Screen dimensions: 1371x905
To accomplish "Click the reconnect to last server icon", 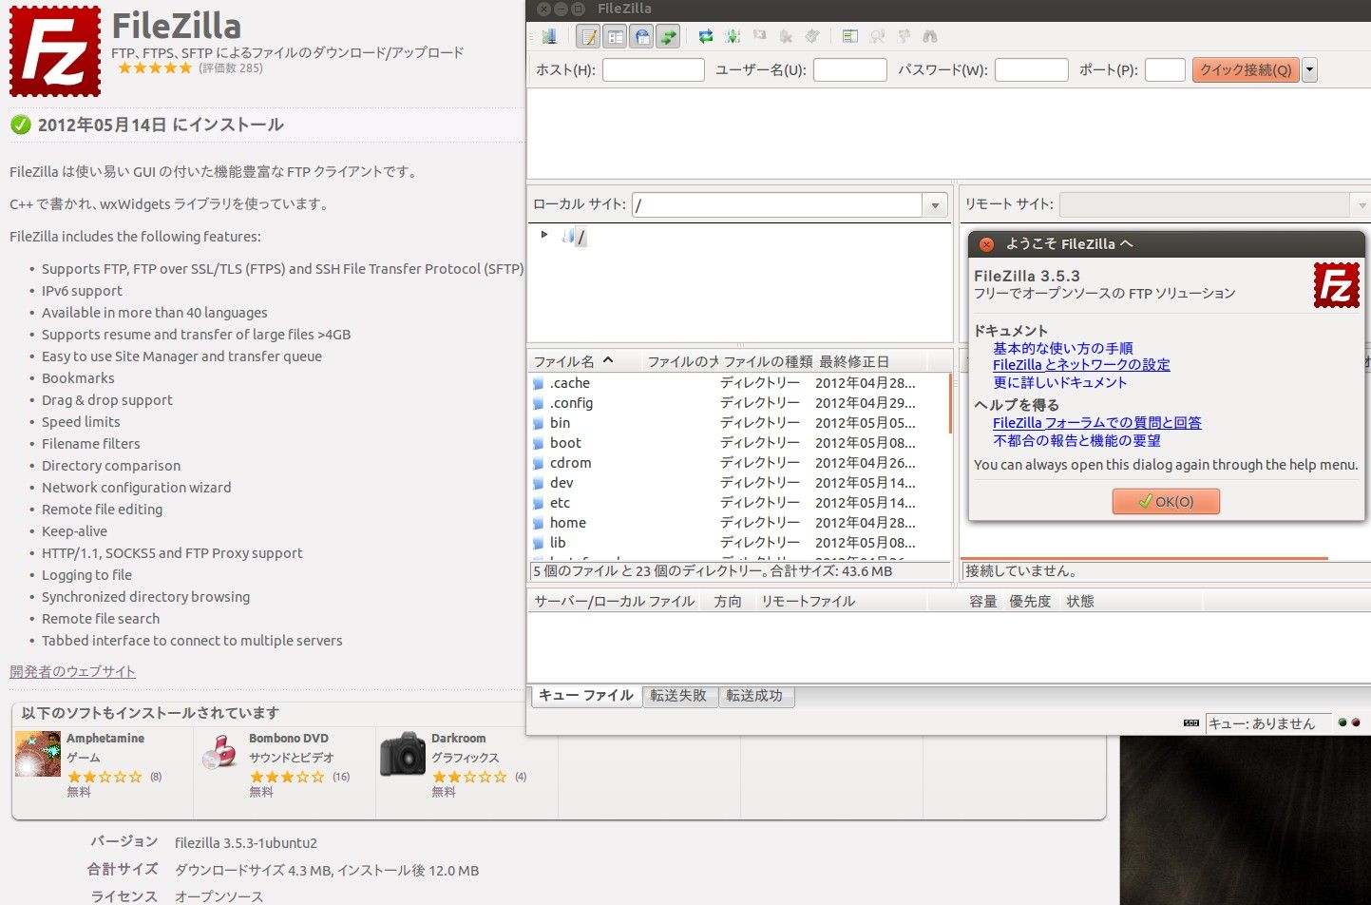I will (x=812, y=37).
